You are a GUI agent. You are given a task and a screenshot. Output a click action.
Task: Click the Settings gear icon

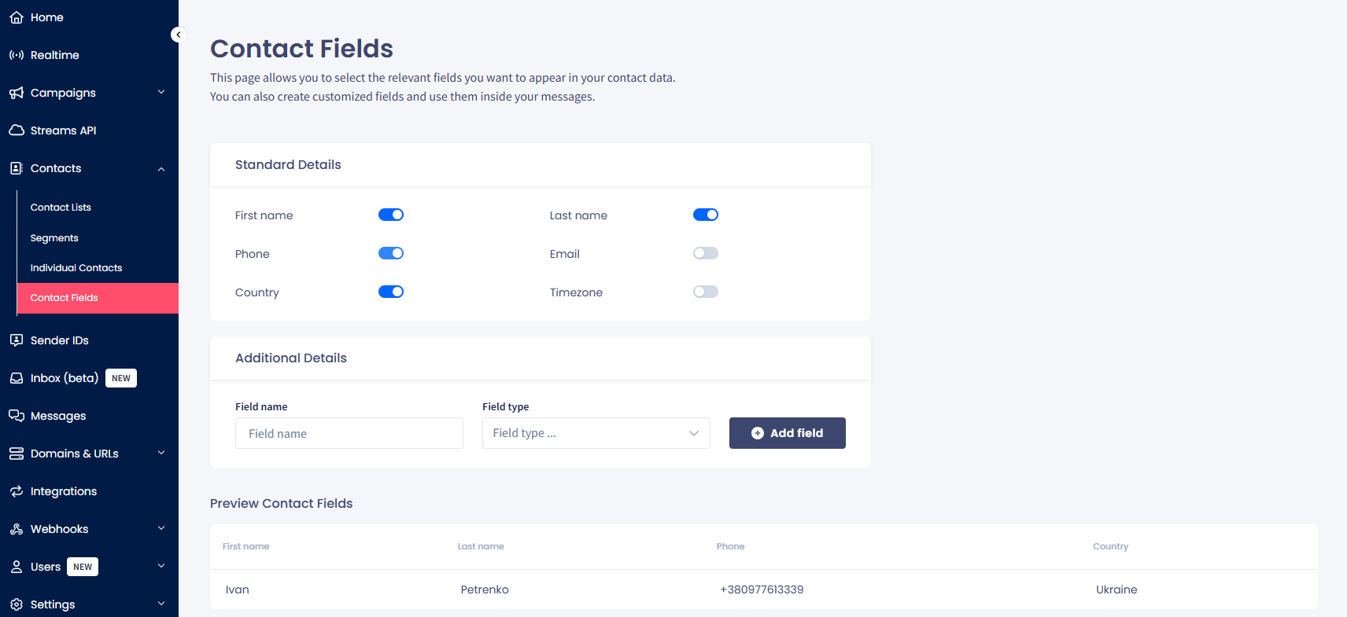pyautogui.click(x=16, y=604)
